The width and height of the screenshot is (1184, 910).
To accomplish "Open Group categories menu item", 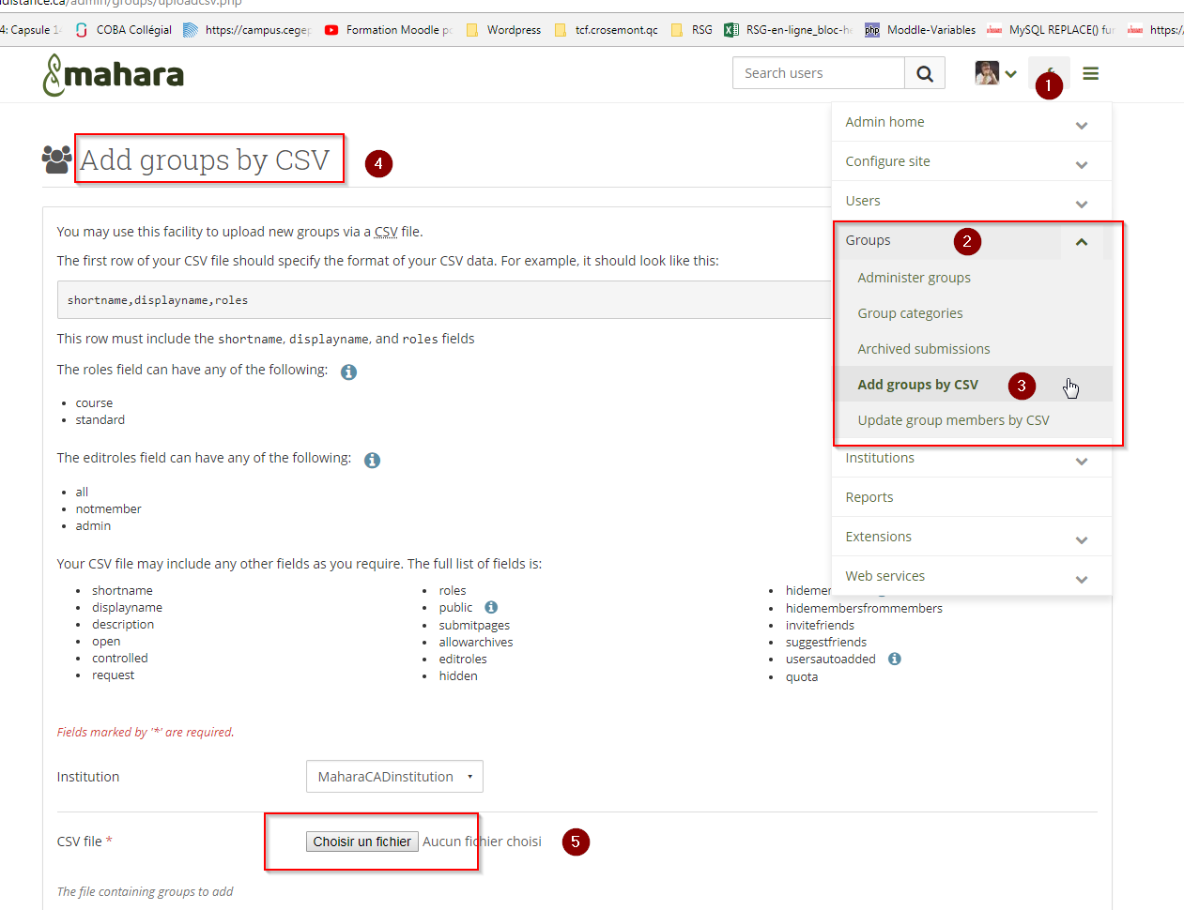I will point(910,313).
